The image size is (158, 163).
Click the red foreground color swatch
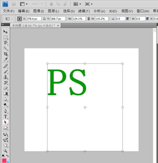[x=4, y=161]
